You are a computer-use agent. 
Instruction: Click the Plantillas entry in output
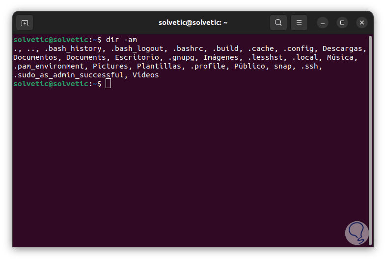(159, 66)
